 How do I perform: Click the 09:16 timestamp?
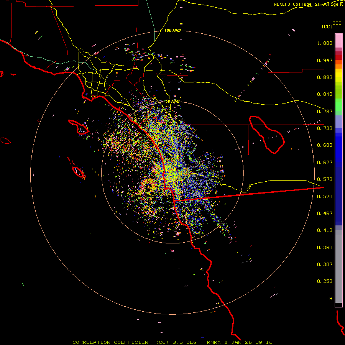click(264, 342)
